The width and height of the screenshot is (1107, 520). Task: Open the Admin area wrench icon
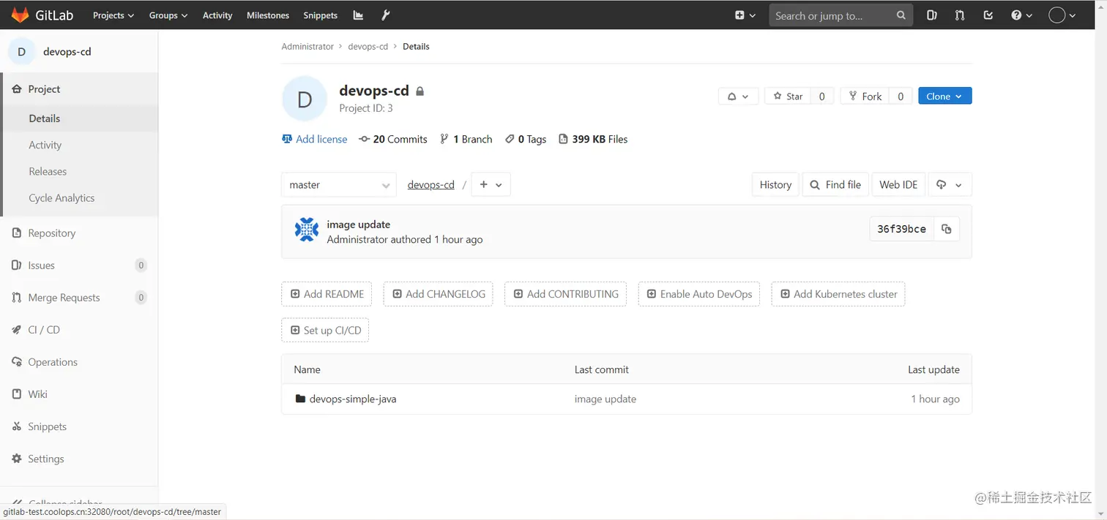tap(386, 15)
